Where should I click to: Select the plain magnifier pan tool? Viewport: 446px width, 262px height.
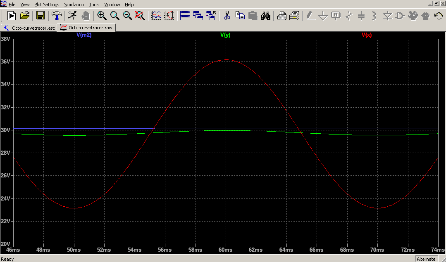point(114,16)
